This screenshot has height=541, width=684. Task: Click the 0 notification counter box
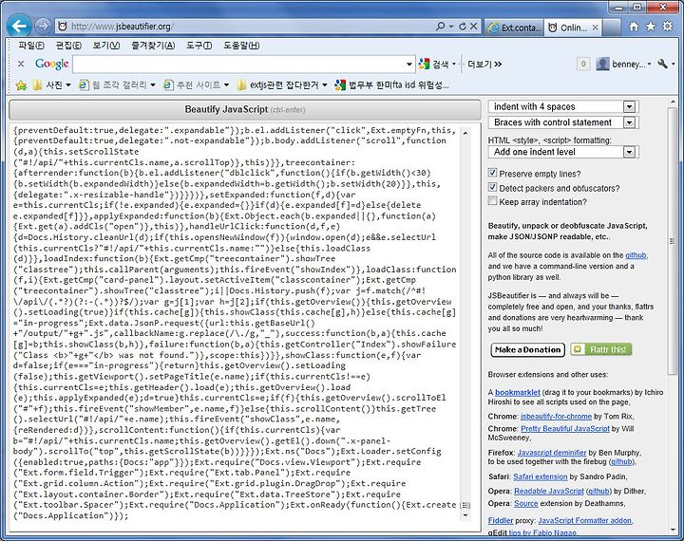[x=583, y=65]
